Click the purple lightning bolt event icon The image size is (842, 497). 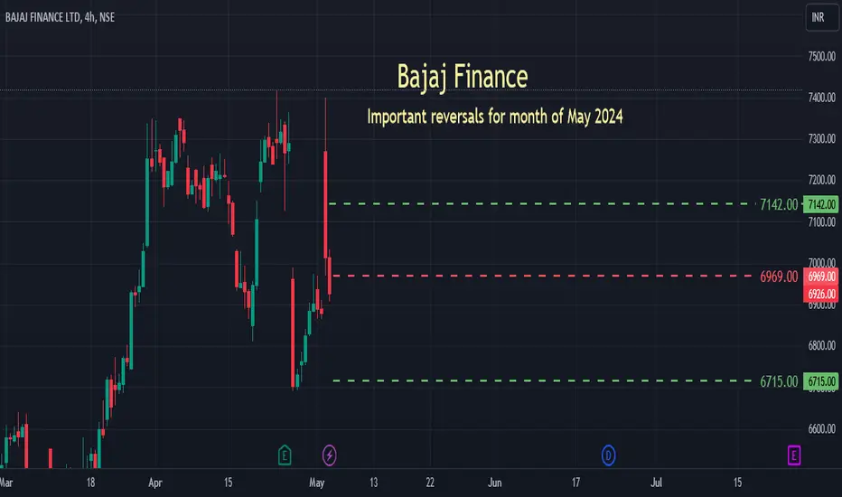click(329, 455)
